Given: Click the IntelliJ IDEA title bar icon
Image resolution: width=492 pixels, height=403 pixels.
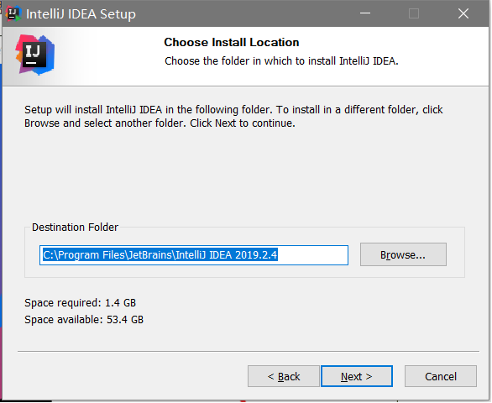Looking at the screenshot, I should point(13,13).
